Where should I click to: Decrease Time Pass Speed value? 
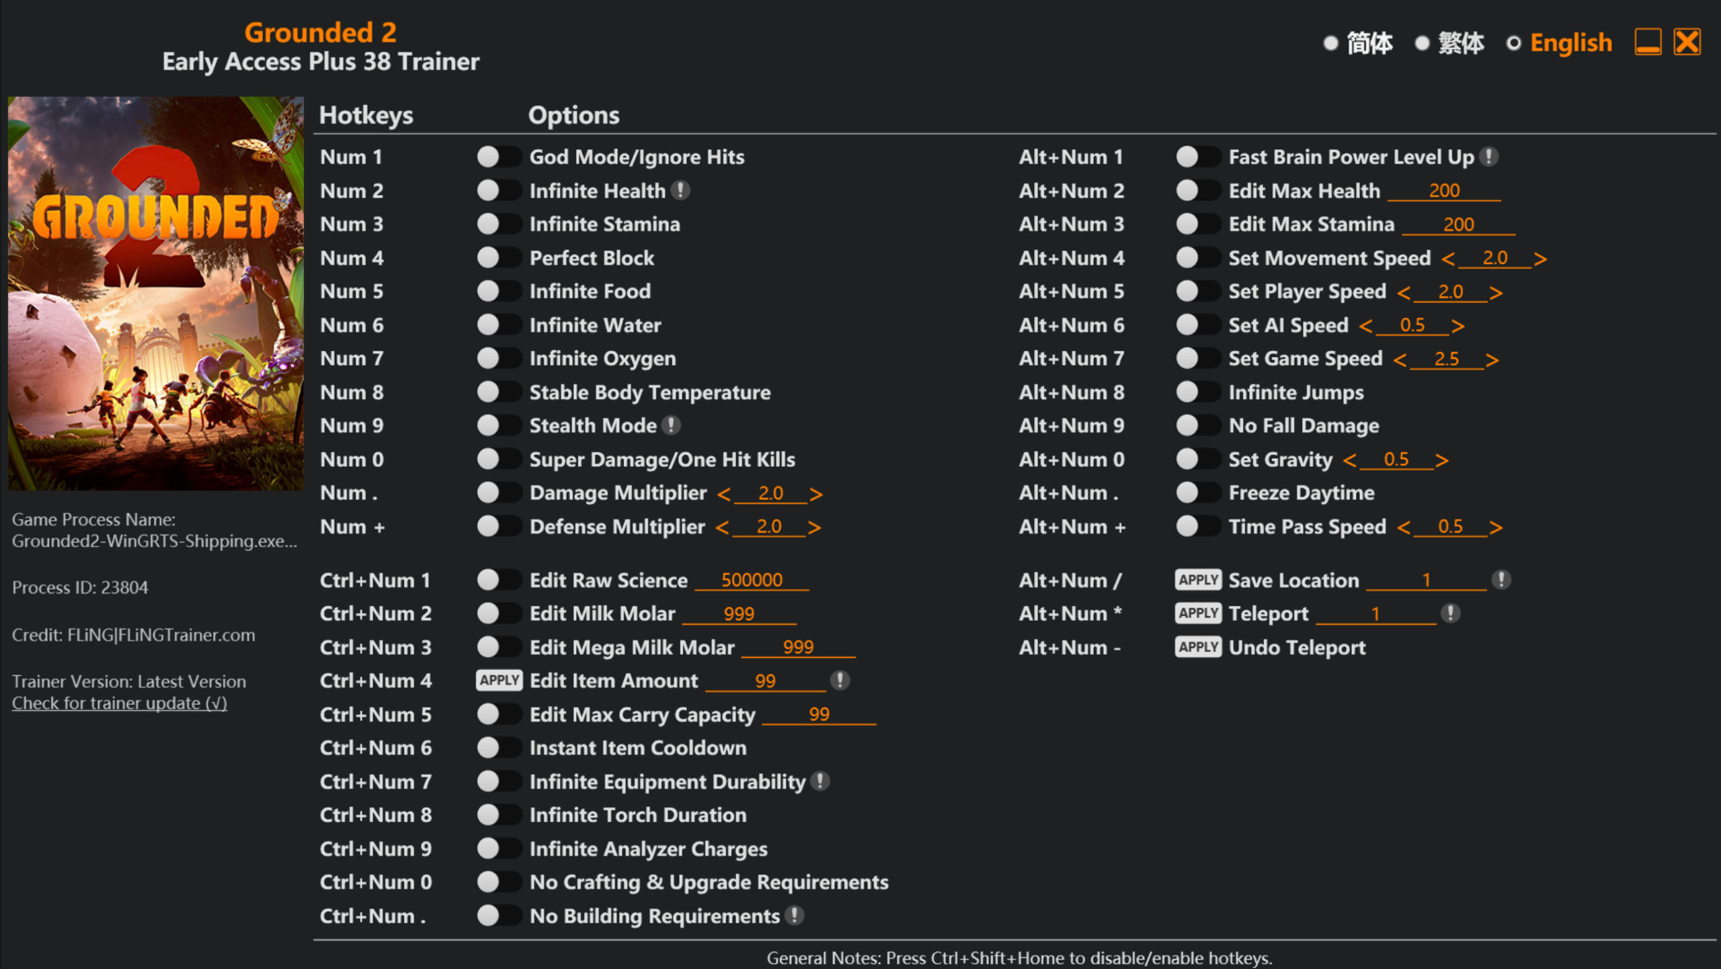point(1404,528)
